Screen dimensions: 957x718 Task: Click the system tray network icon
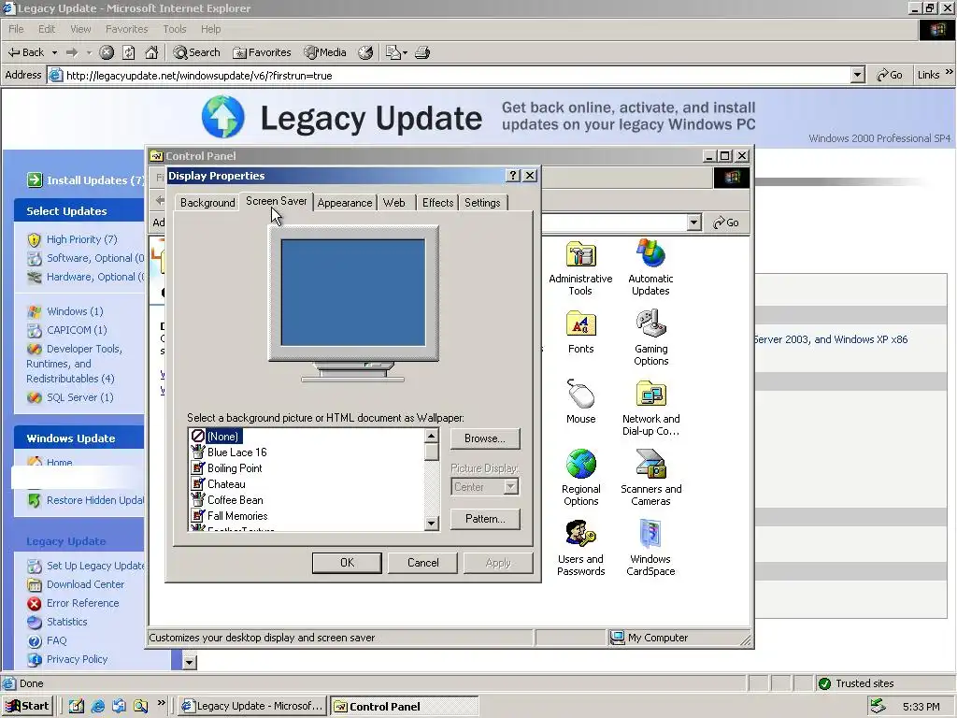click(x=878, y=706)
